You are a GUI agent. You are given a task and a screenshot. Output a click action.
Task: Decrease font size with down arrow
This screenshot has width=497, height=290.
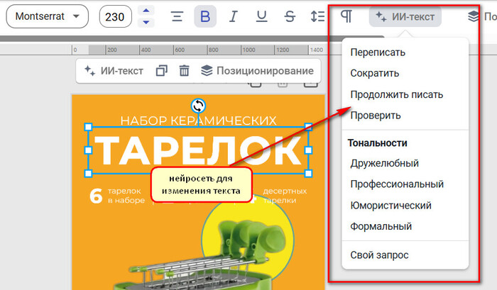146,23
